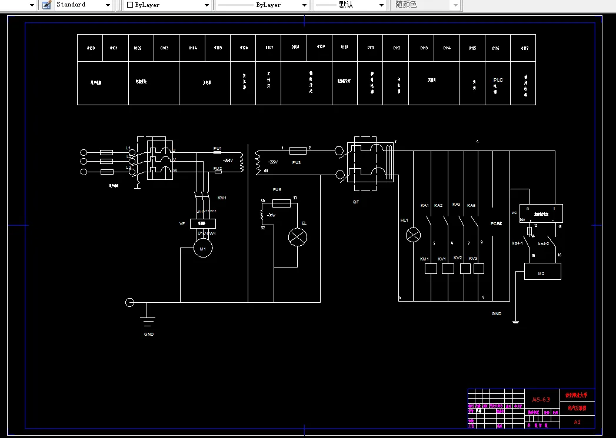Open the 默认 lineweight dropdown
Viewport: 616px width, 438px height.
pyautogui.click(x=381, y=5)
